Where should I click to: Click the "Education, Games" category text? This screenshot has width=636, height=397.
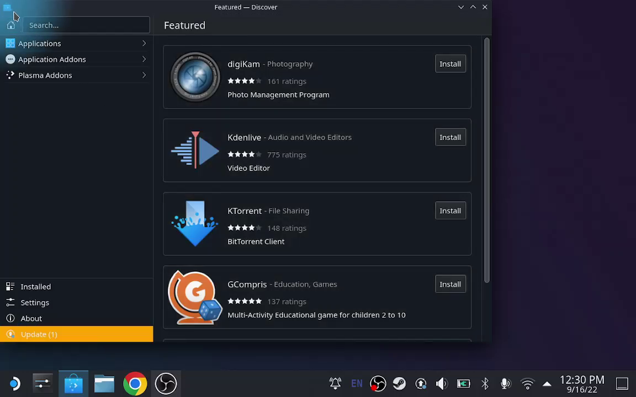click(x=305, y=285)
